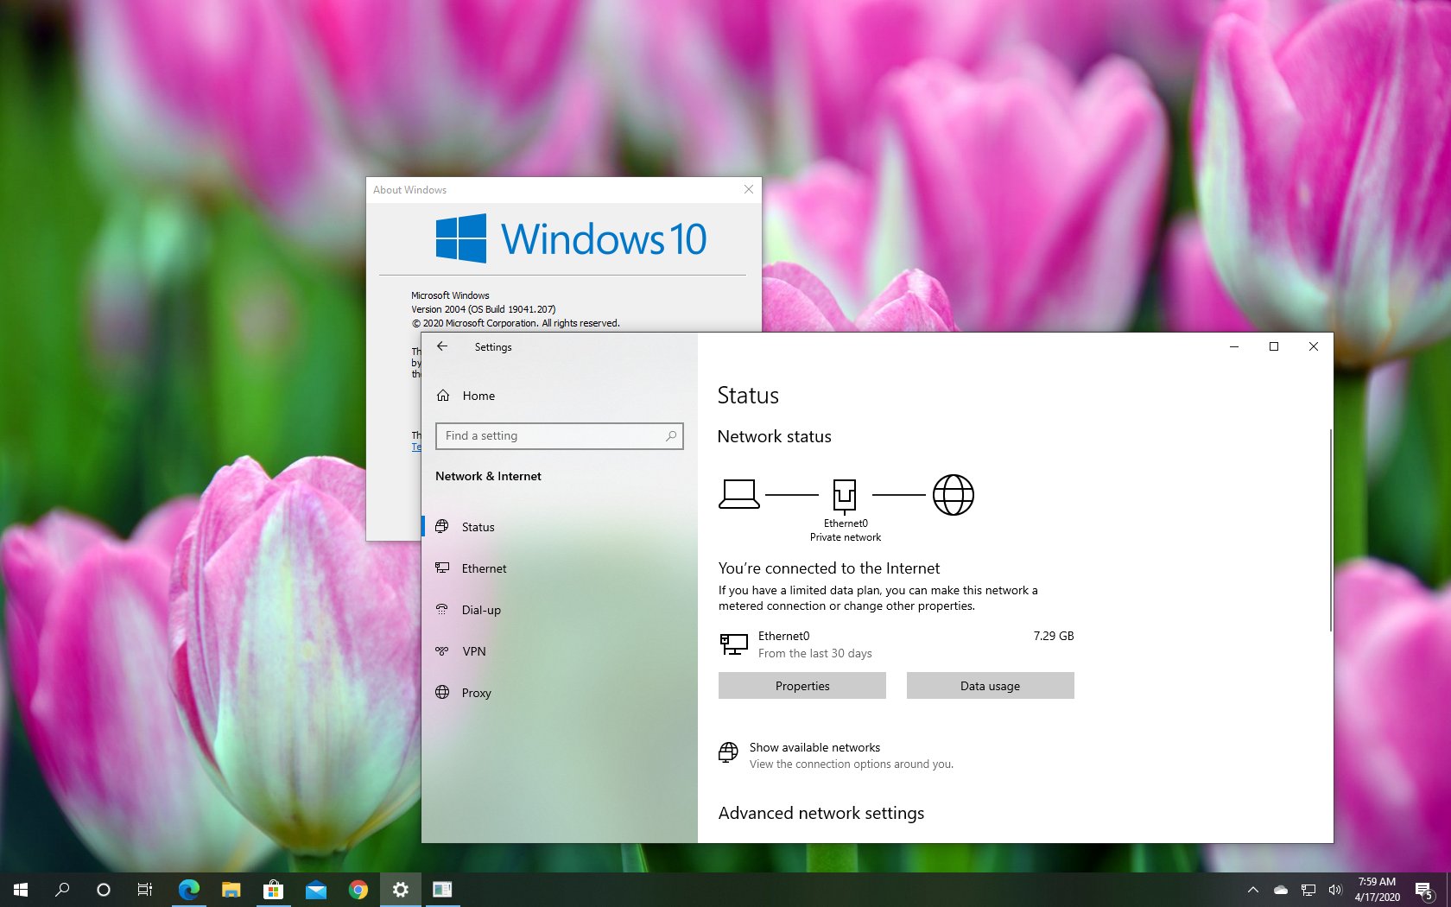The height and width of the screenshot is (907, 1451).
Task: Open Proxy settings from sidebar
Action: click(475, 693)
